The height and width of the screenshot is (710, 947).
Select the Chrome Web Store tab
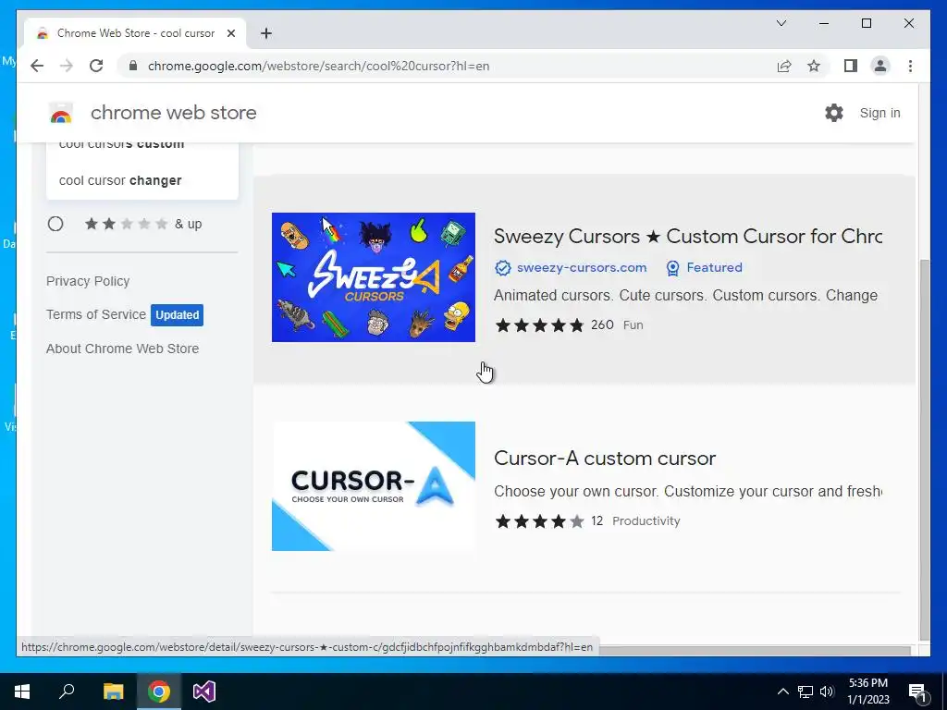tap(135, 33)
